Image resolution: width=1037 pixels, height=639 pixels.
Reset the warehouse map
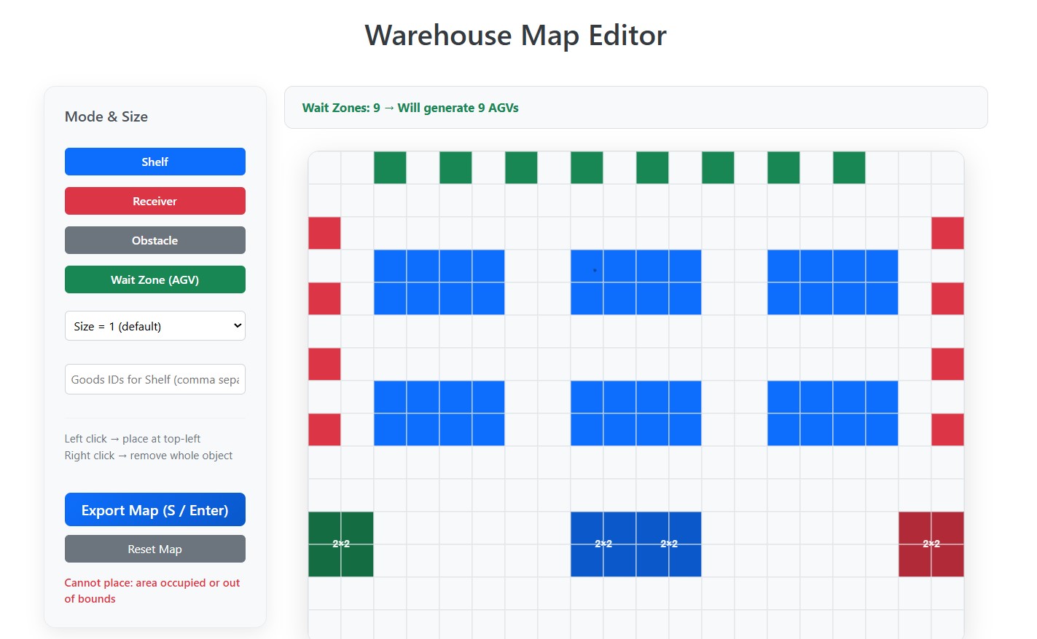point(154,549)
